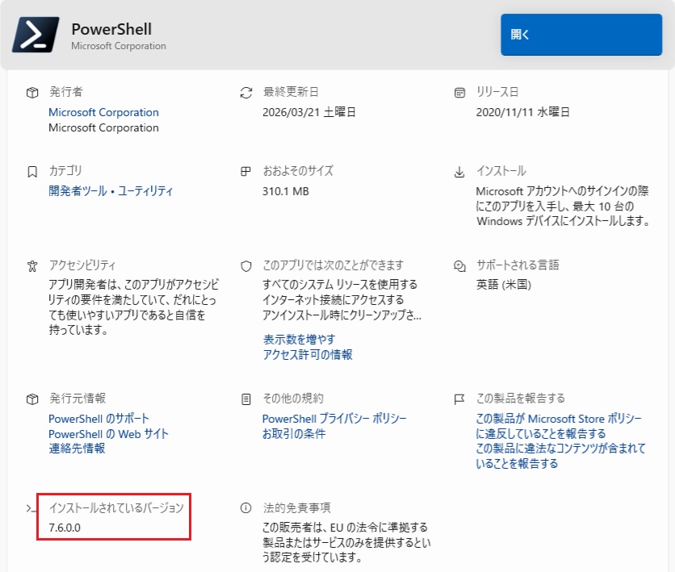Click the prompt icon beside インストールされているバージョン
The image size is (675, 572).
31,508
